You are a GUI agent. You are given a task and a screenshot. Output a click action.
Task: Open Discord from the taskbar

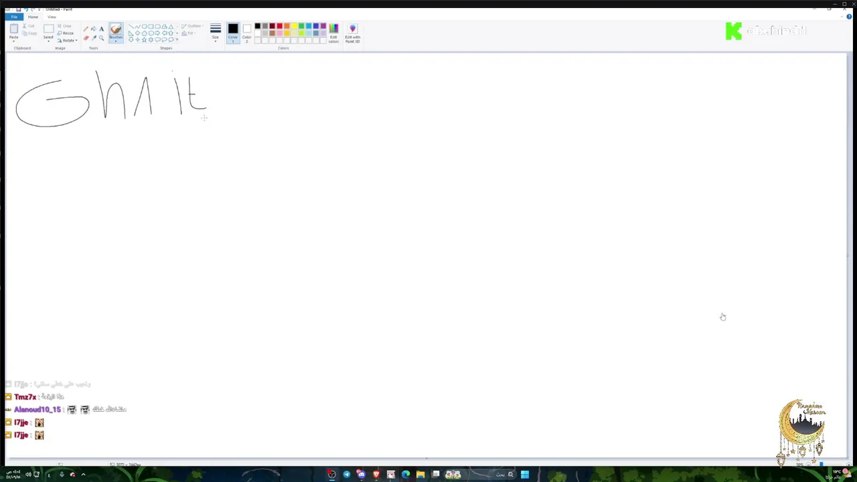(362, 475)
